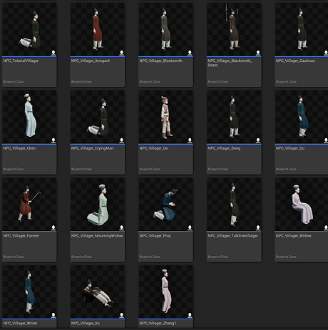Click the NPC_Villager_CryingMan kneeling character thumbnail
Screen dimensions: 328x330
pyautogui.click(x=98, y=117)
